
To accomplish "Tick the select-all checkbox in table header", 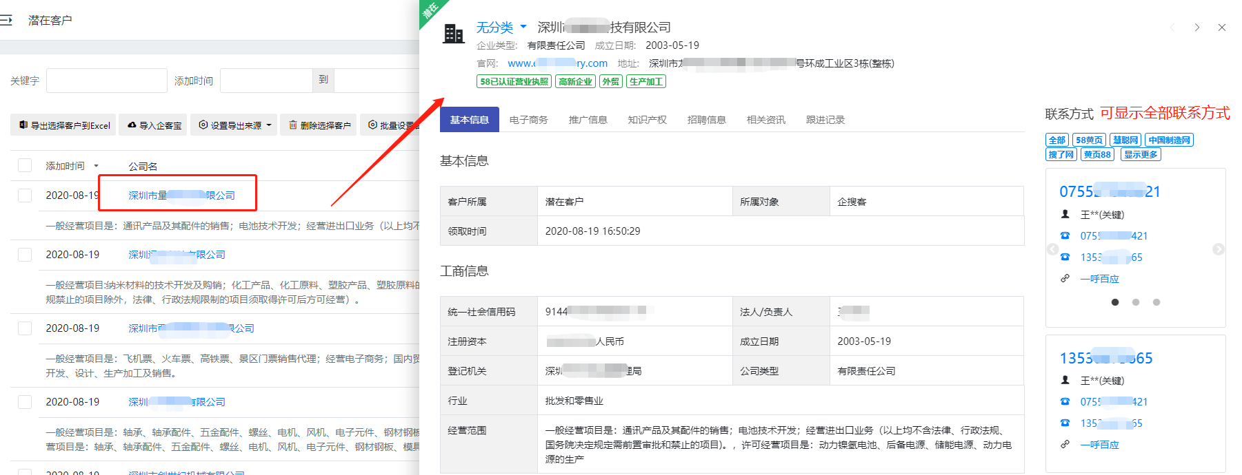I will 25,166.
